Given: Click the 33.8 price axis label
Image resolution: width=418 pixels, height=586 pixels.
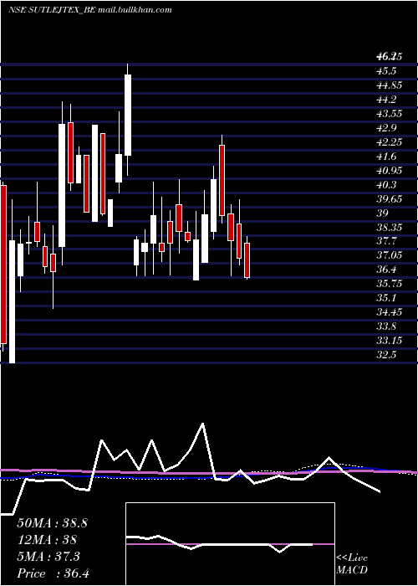Looking at the screenshot, I should coord(386,327).
